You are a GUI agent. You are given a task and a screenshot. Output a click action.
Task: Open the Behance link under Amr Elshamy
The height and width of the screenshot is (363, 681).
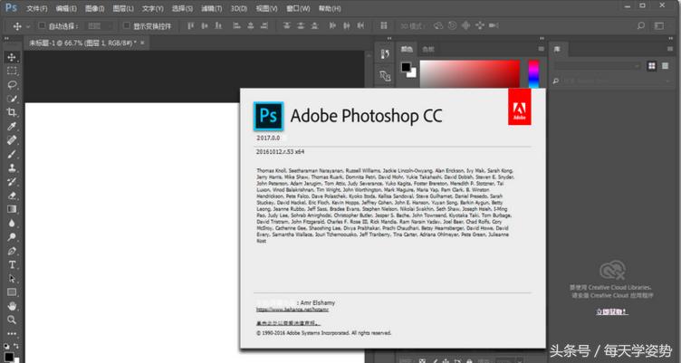click(x=292, y=310)
